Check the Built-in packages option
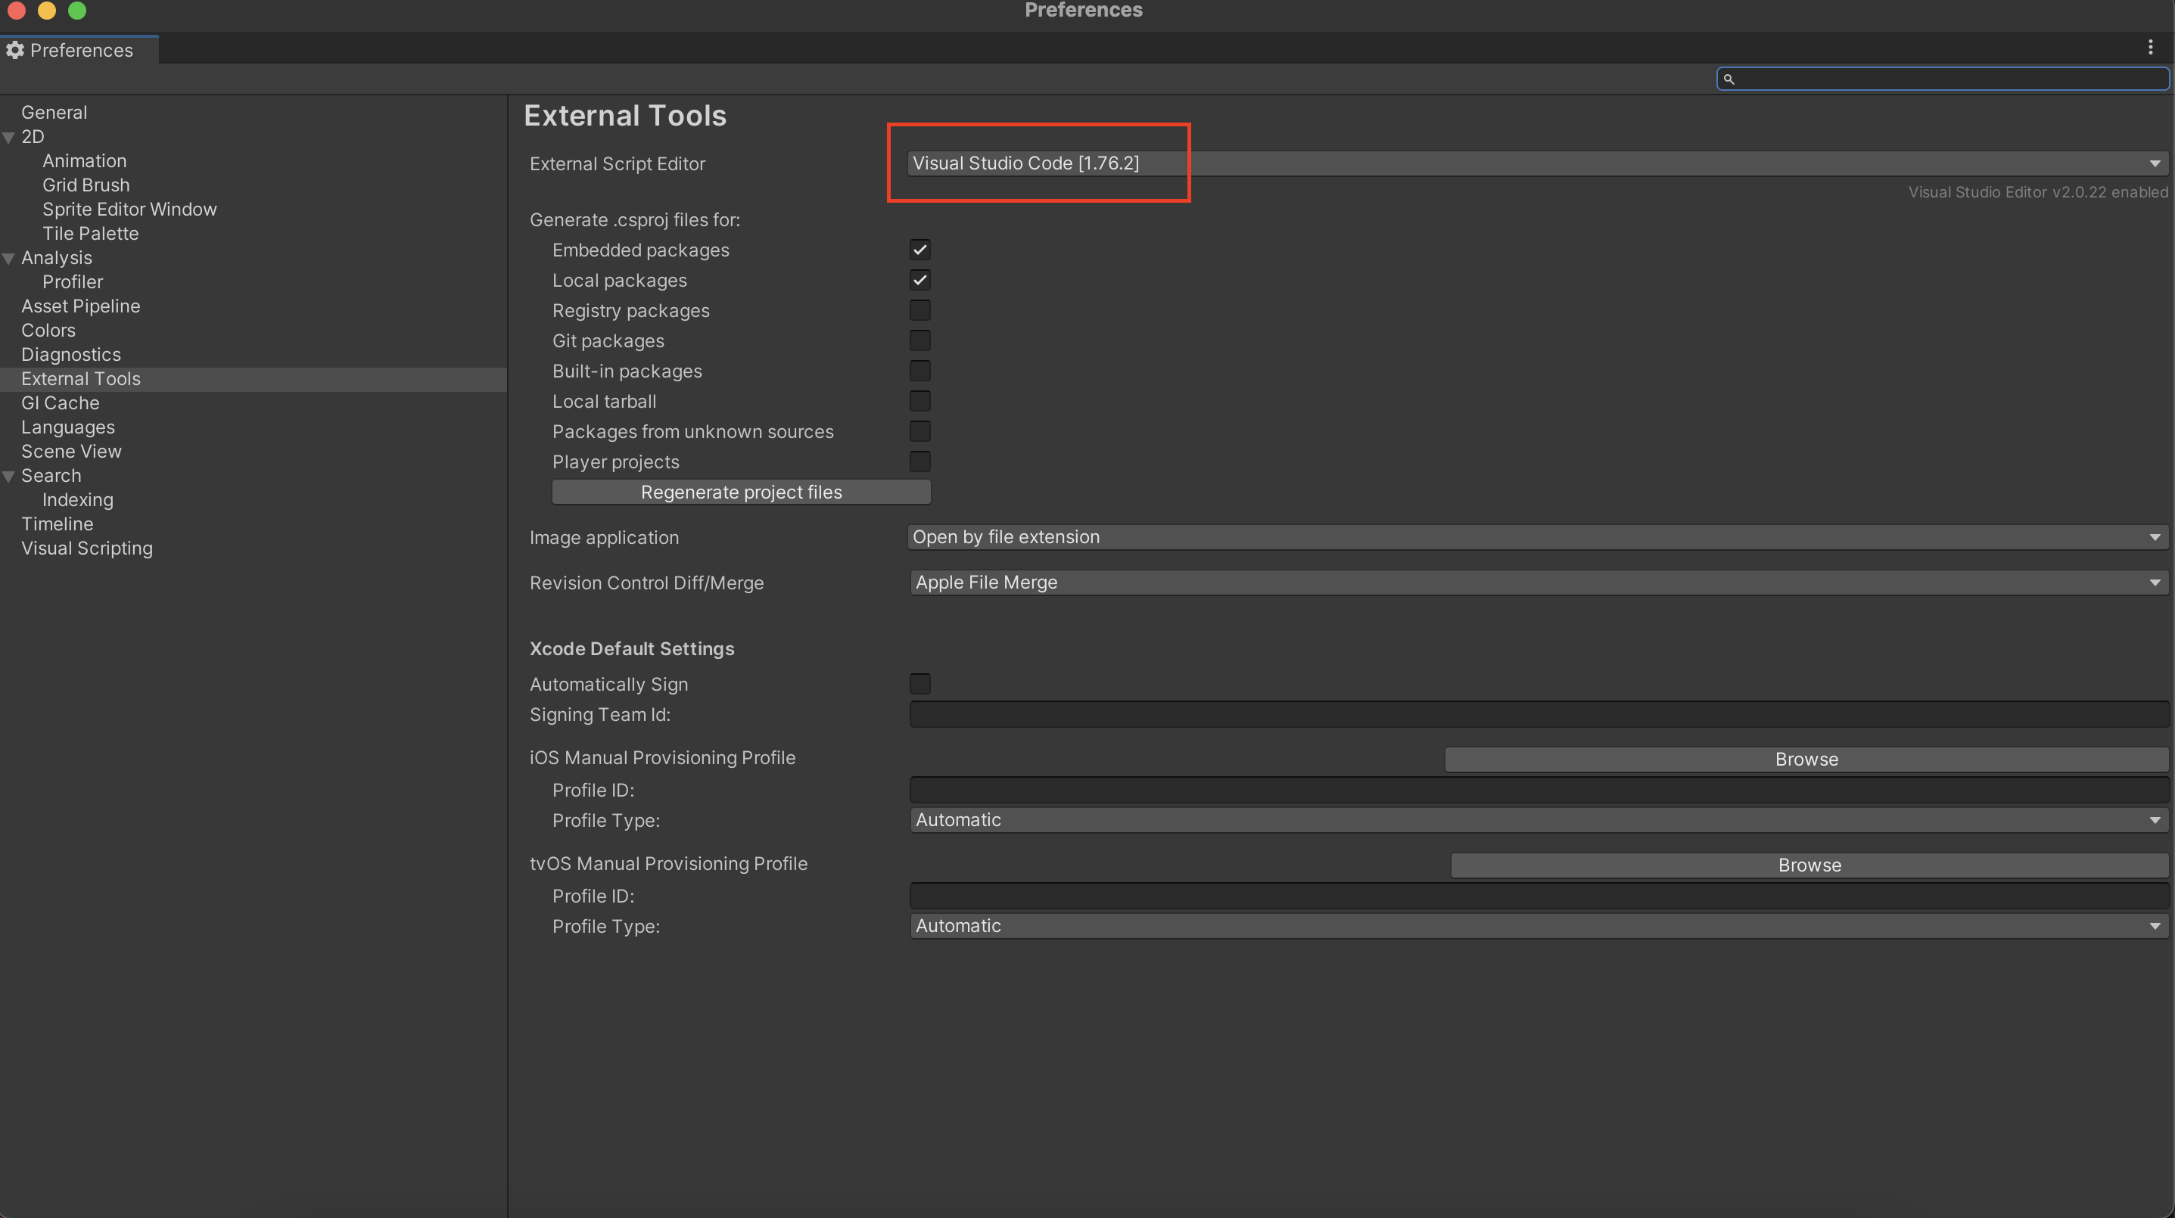Image resolution: width=2175 pixels, height=1218 pixels. pyautogui.click(x=919, y=371)
